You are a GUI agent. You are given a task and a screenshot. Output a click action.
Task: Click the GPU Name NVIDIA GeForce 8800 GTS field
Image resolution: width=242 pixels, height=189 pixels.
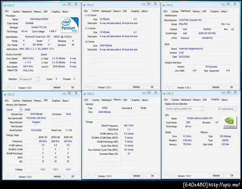point(200,118)
